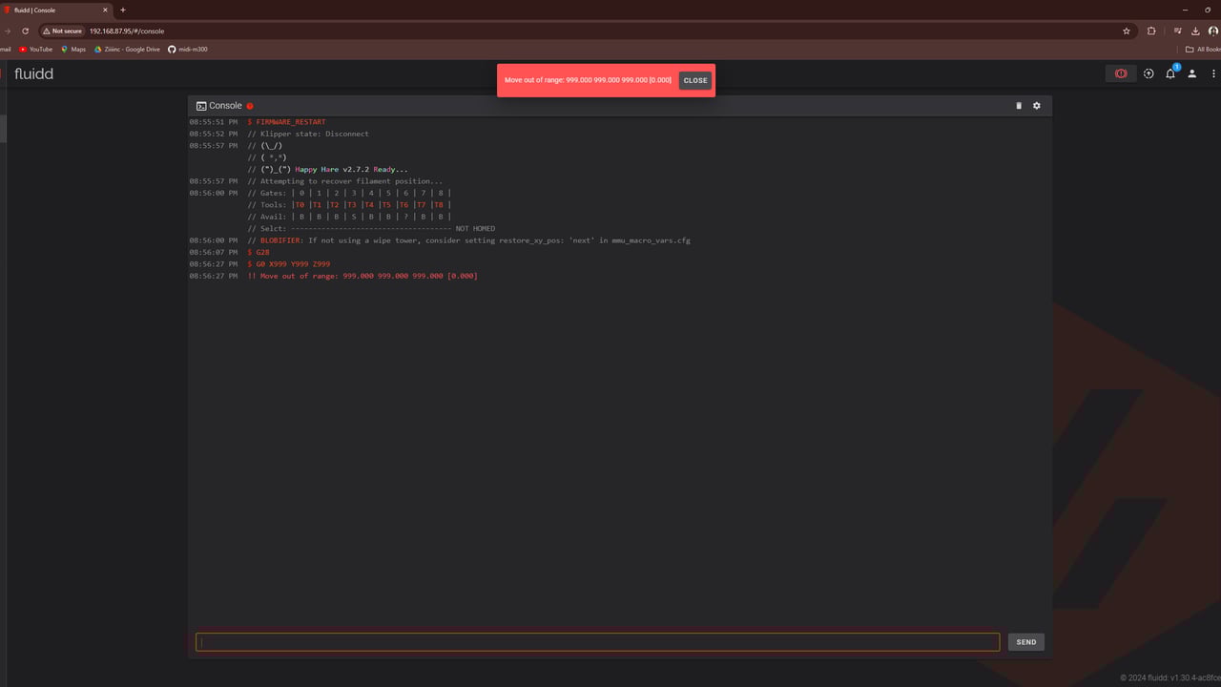Viewport: 1221px width, 687px height.
Task: Focus the console command input field
Action: 597,642
